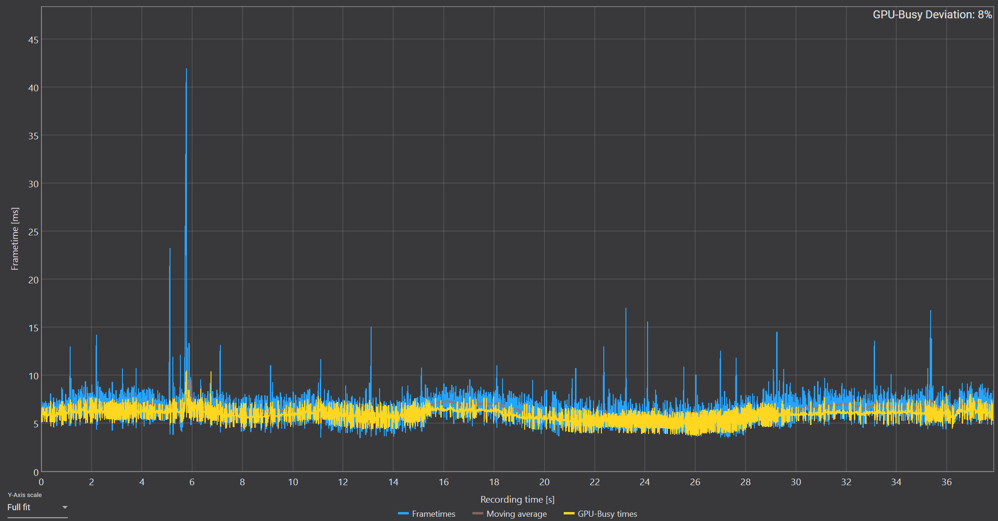Viewport: 998px width, 521px height.
Task: Click the yellow GPU-Busy times legend marker
Action: (x=569, y=514)
